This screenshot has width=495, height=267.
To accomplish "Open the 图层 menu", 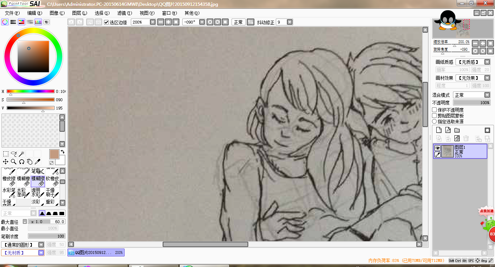I will [x=79, y=13].
